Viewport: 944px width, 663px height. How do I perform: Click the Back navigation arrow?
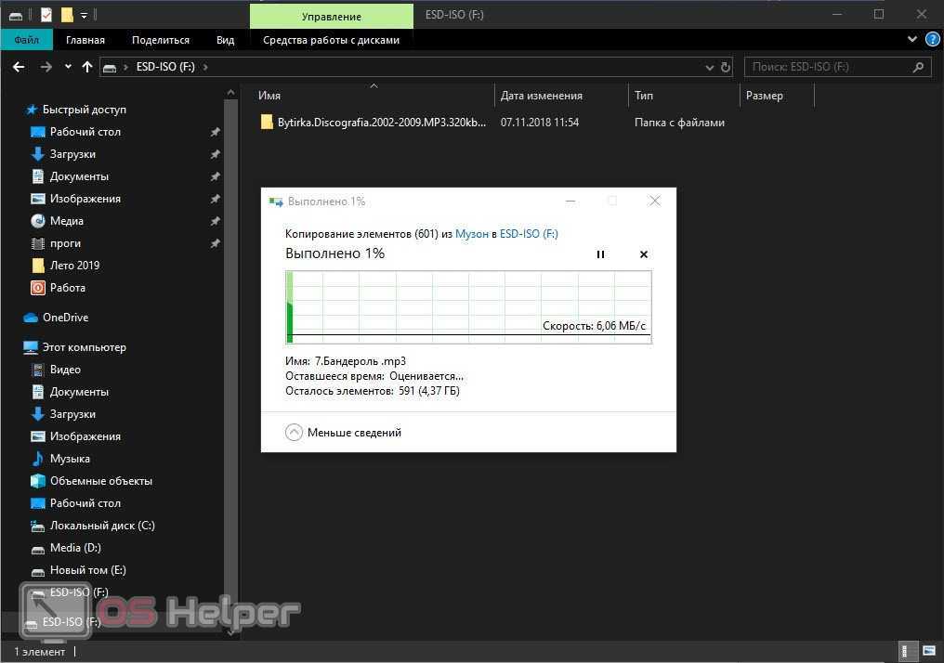[x=19, y=67]
